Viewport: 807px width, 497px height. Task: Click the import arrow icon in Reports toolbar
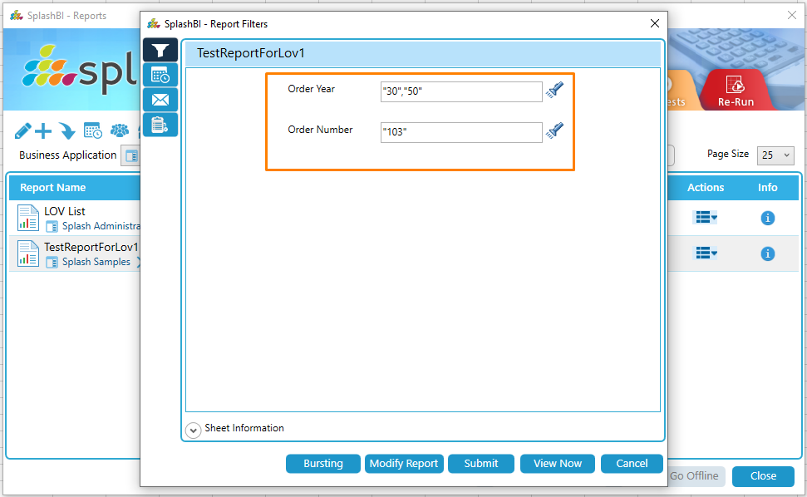pyautogui.click(x=67, y=130)
